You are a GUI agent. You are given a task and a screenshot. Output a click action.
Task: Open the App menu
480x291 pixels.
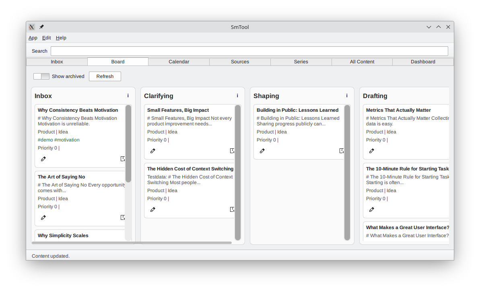pyautogui.click(x=33, y=38)
